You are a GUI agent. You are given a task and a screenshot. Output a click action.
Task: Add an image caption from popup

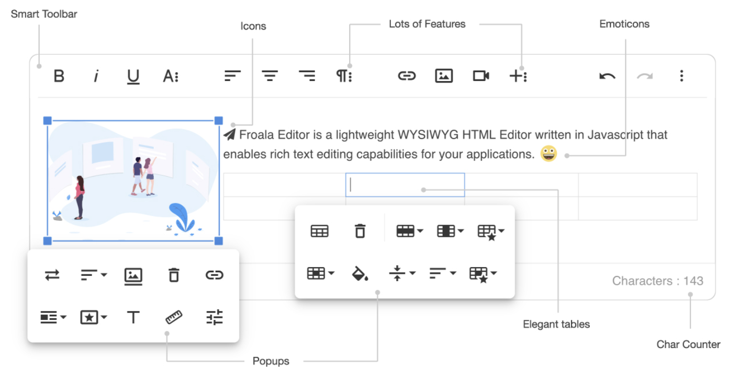tap(133, 276)
